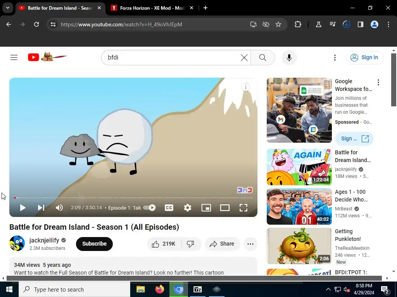
Task: Open the video info card icon
Action: [x=245, y=87]
